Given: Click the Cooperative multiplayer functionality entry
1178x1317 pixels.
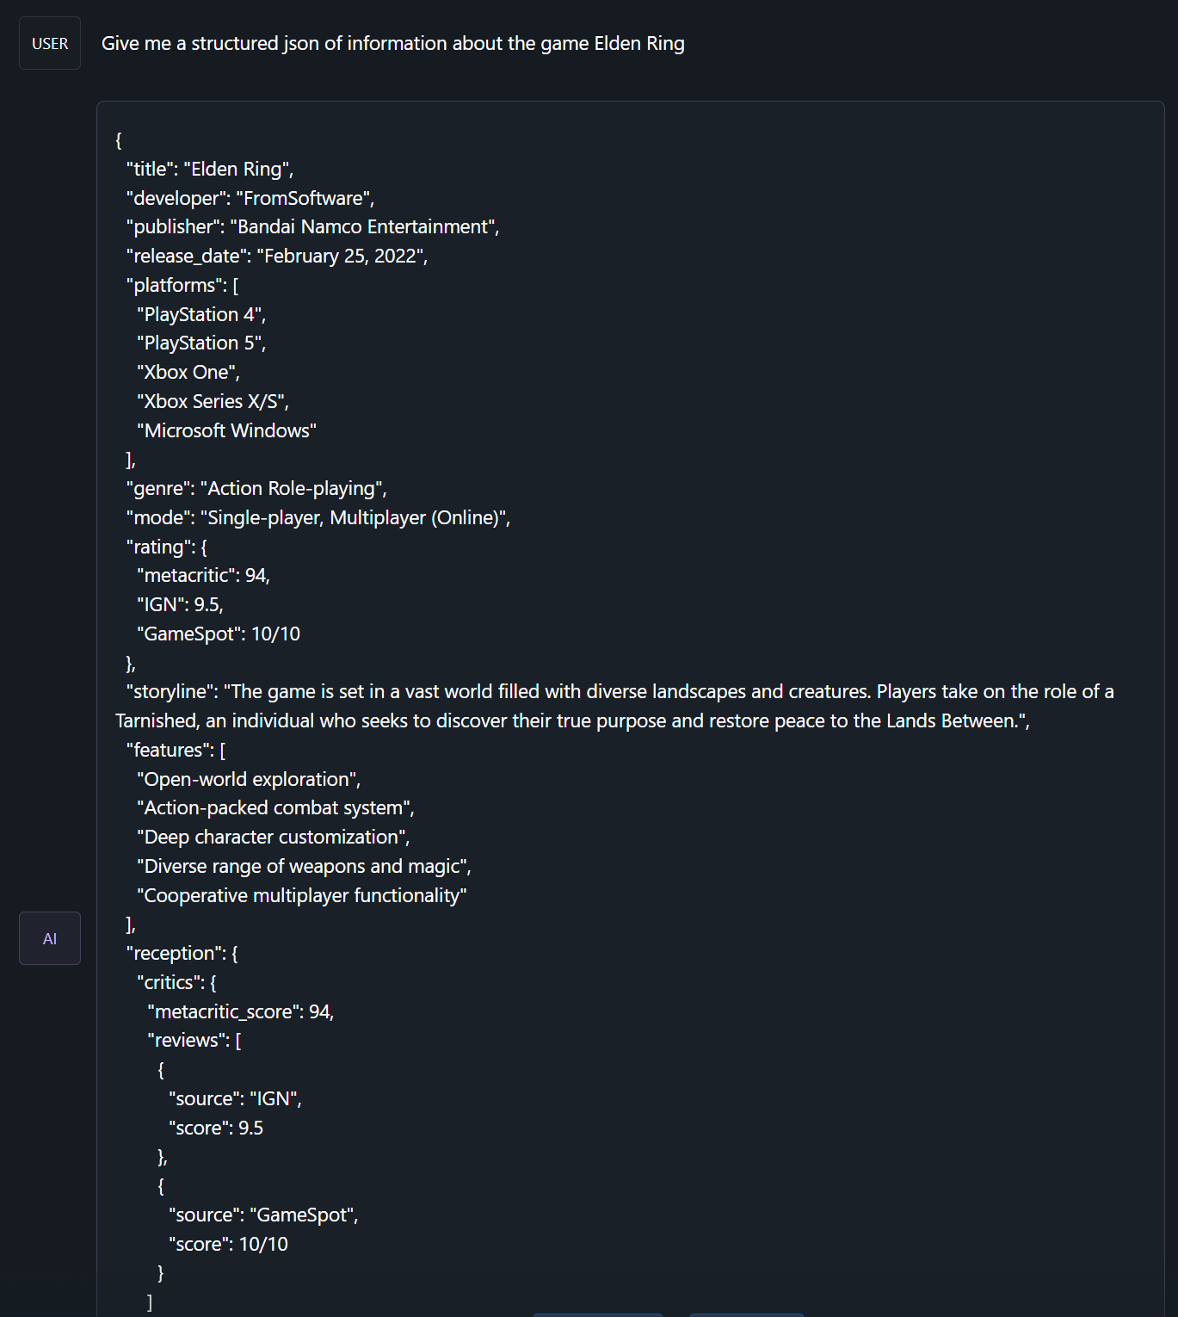Looking at the screenshot, I should coord(302,895).
